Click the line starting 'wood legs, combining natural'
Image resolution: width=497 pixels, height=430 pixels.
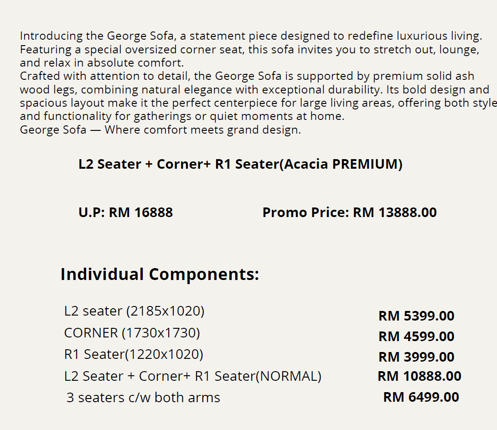pyautogui.click(x=254, y=89)
